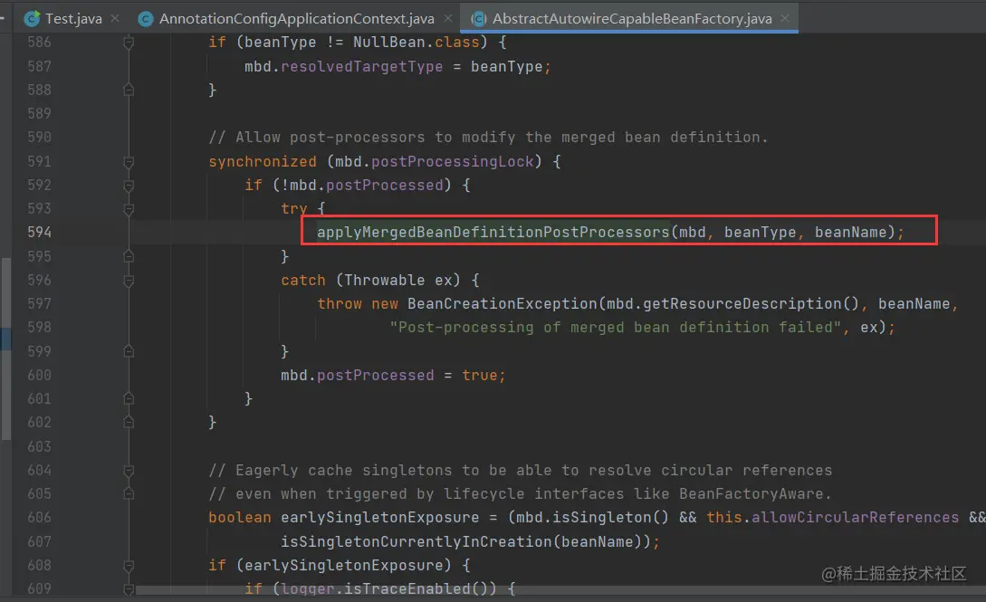
Task: Close the Test.java tab
Action: [x=115, y=19]
